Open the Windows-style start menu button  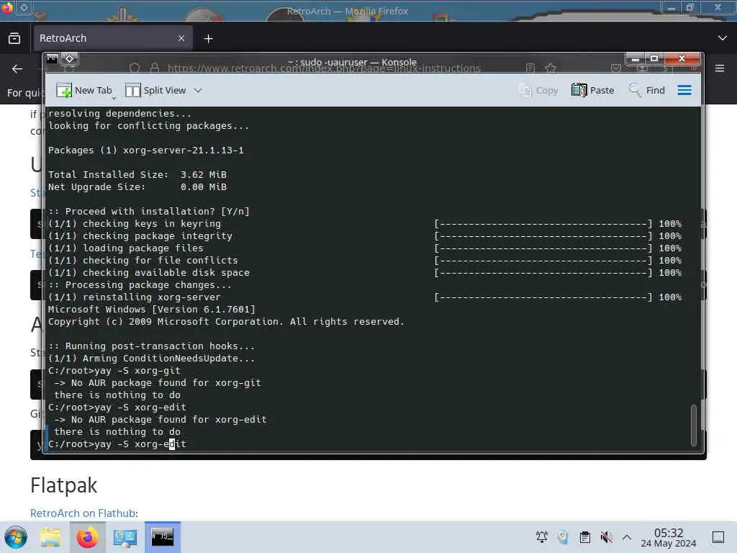[16, 537]
